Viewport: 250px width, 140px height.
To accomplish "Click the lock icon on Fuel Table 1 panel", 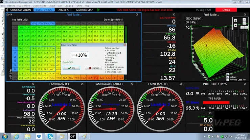I will (x=7, y=15).
